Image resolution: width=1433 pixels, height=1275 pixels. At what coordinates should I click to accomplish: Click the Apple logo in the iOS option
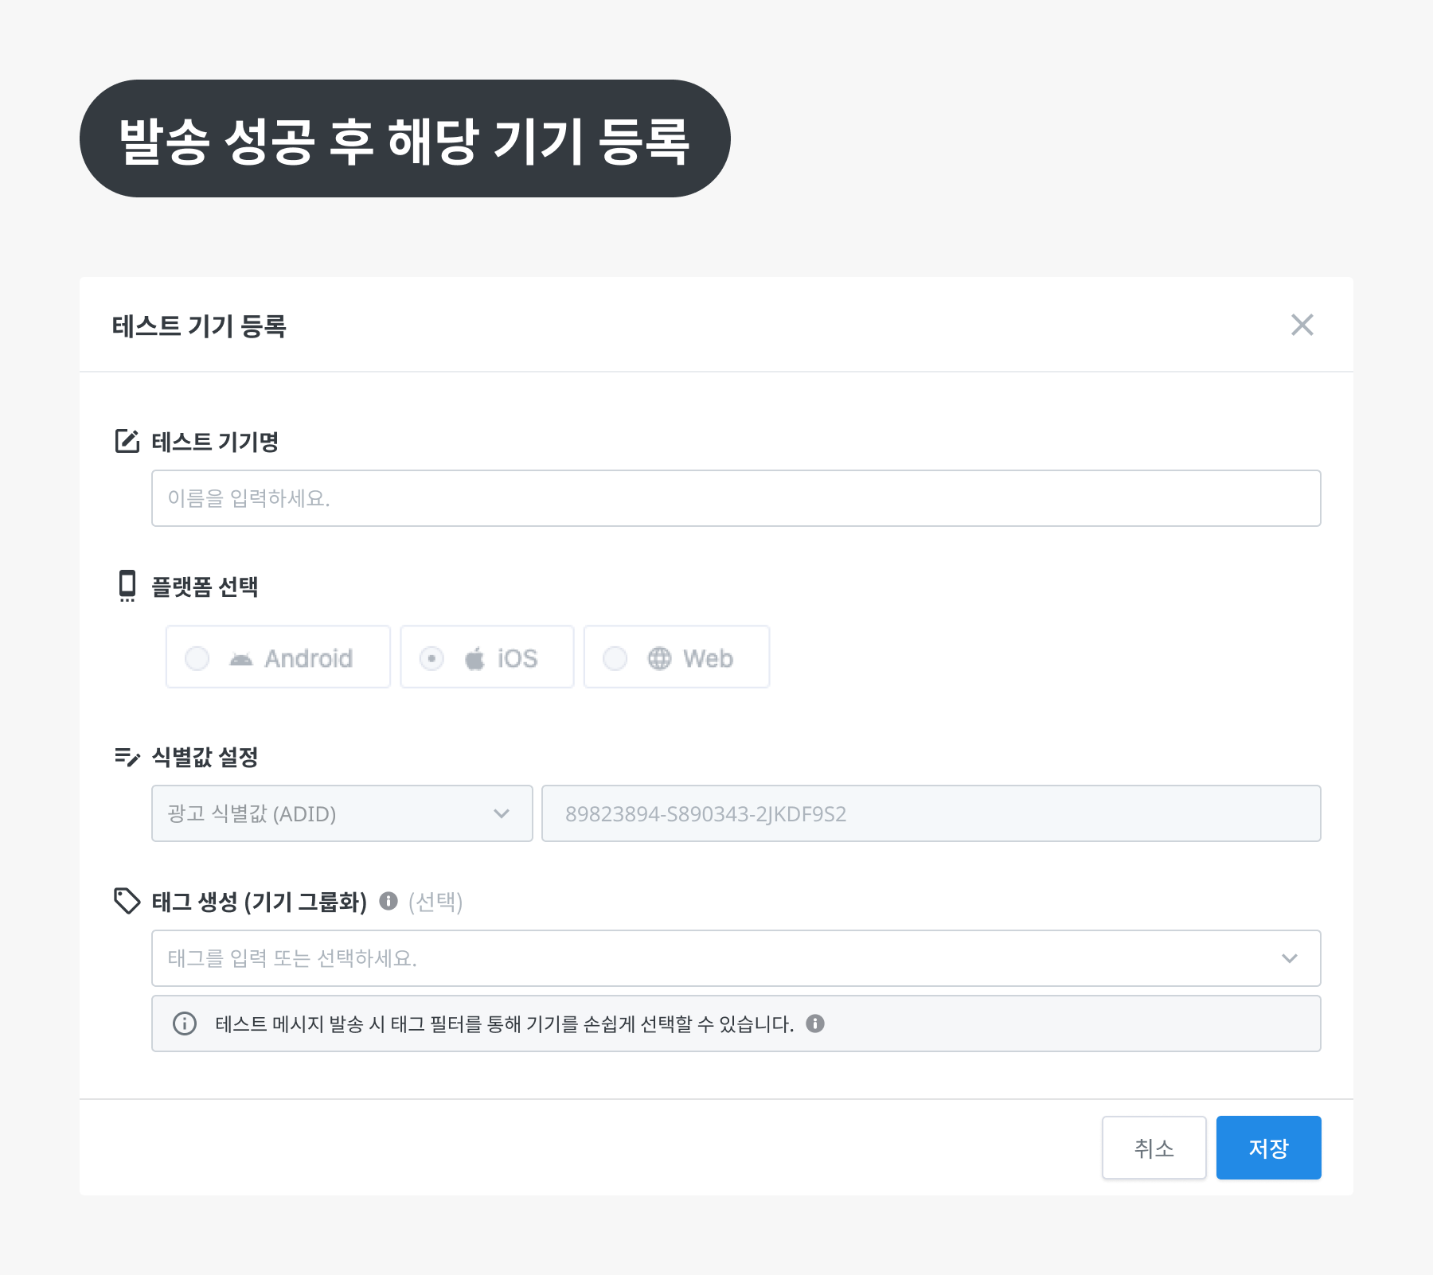(476, 657)
